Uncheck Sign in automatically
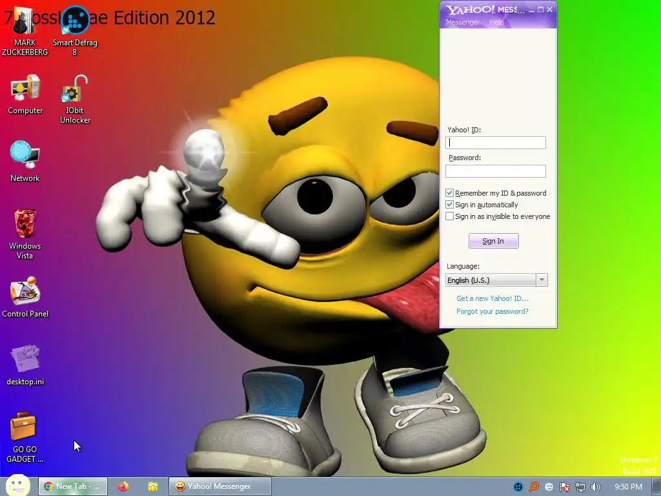This screenshot has width=661, height=496. (449, 205)
